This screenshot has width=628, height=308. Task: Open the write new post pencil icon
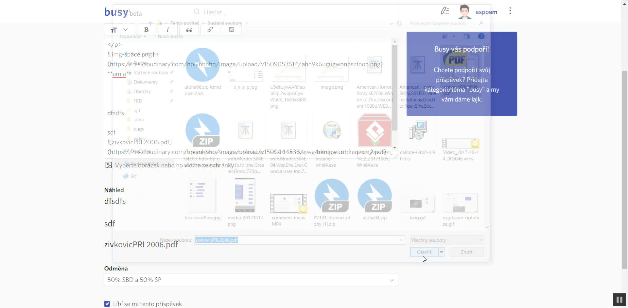pos(445,11)
